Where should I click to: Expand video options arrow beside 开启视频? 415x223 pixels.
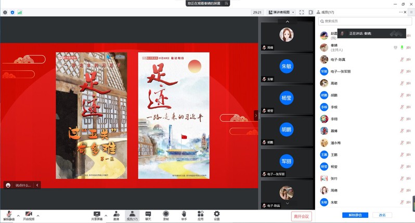[38, 216]
